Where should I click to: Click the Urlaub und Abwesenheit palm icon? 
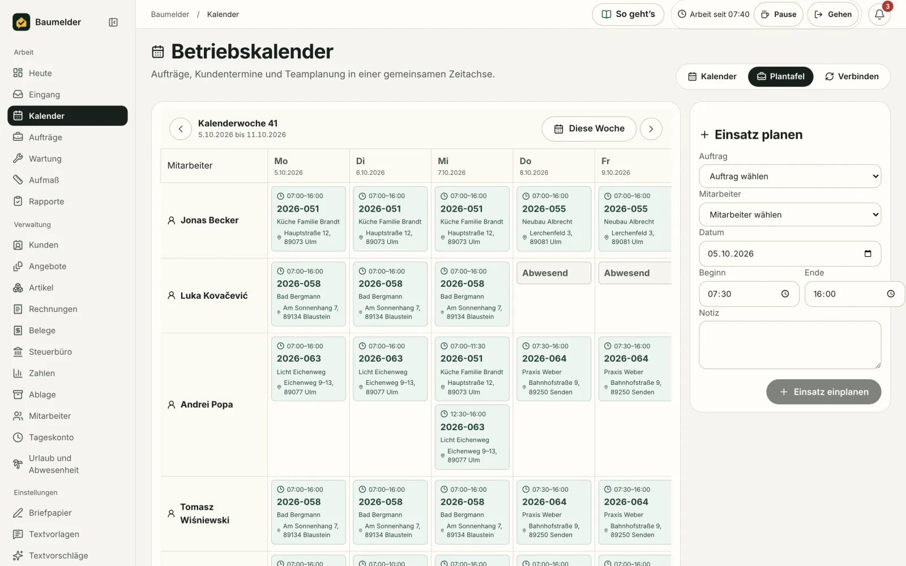[x=18, y=464]
